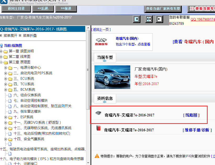
Task: Click the 查看 奇瑞汽车(国内 red link
Action: click(194, 42)
